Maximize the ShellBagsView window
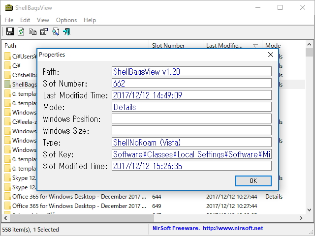The height and width of the screenshot is (236, 315). 280,7
